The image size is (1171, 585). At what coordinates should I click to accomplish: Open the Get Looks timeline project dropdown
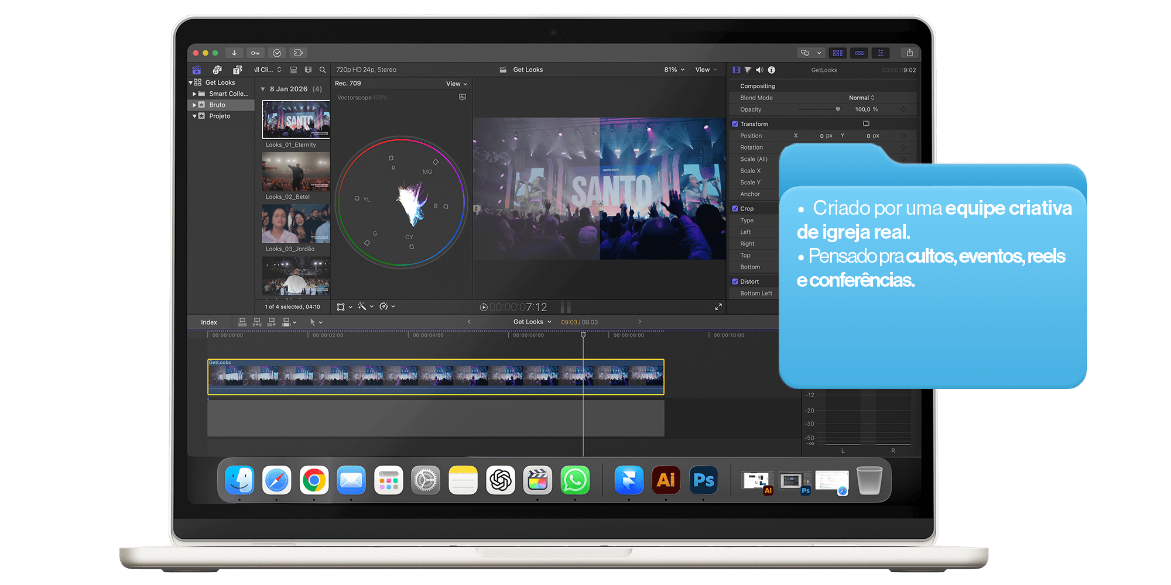[532, 322]
